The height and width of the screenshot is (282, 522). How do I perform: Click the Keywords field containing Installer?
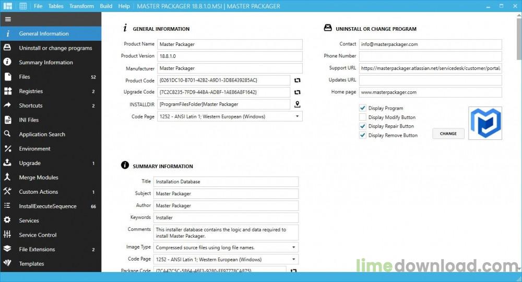point(226,217)
